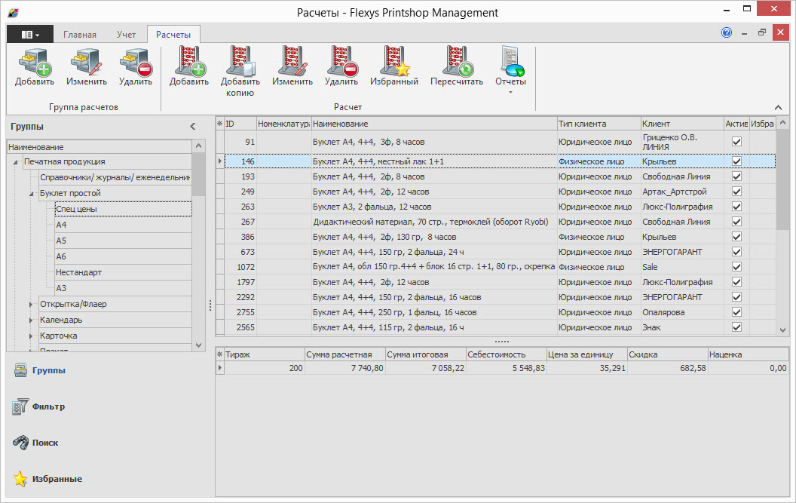Viewport: 796px width, 503px height.
Task: Toggle active checkbox for row ID 193
Action: pos(736,176)
